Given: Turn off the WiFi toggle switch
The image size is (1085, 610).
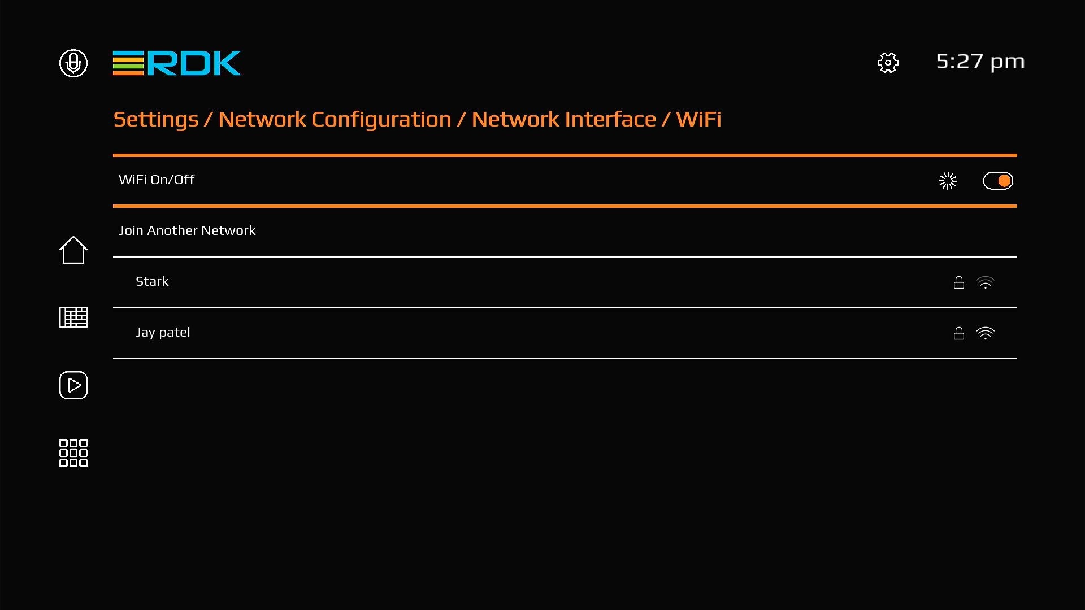Looking at the screenshot, I should [998, 181].
